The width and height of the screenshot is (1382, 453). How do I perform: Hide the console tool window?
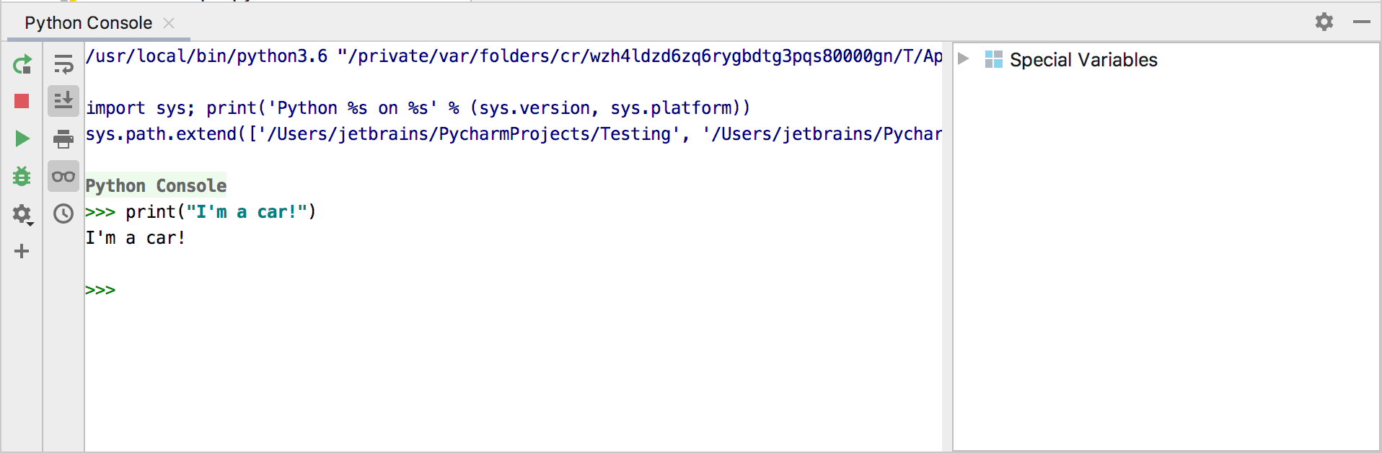pos(1363,22)
